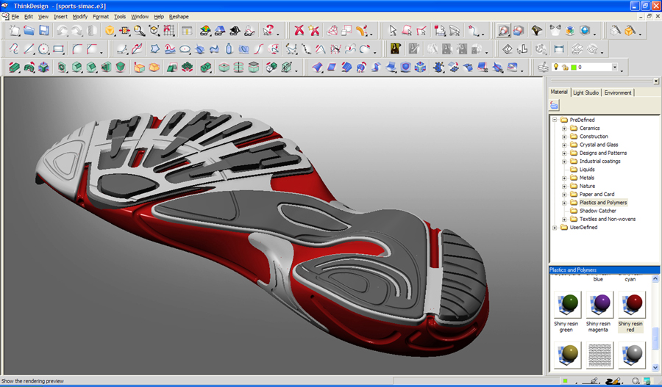Select the Line drawing tool

coord(29,49)
